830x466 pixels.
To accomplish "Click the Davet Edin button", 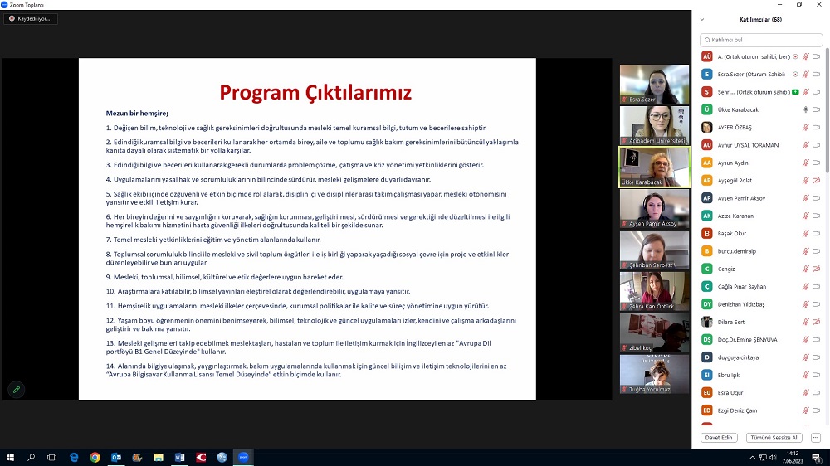I will 719,438.
